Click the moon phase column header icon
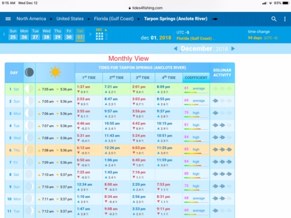291x218 pixels. coord(29,72)
